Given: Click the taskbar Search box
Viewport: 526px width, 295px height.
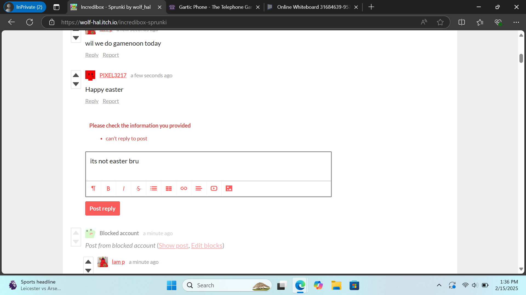Looking at the screenshot, I should pyautogui.click(x=227, y=285).
